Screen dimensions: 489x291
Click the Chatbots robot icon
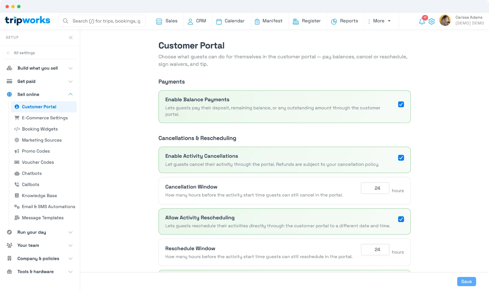(17, 174)
